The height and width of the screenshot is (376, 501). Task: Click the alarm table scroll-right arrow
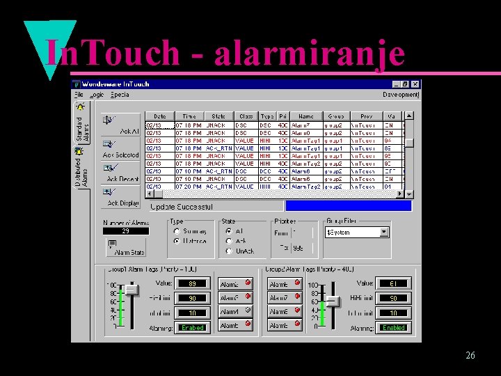(400, 194)
